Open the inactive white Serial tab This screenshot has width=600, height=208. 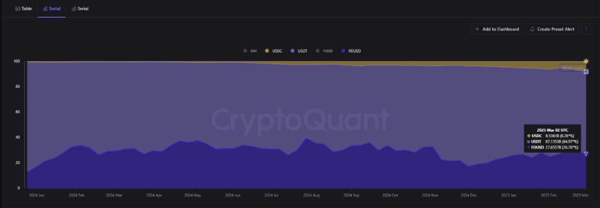pos(80,8)
